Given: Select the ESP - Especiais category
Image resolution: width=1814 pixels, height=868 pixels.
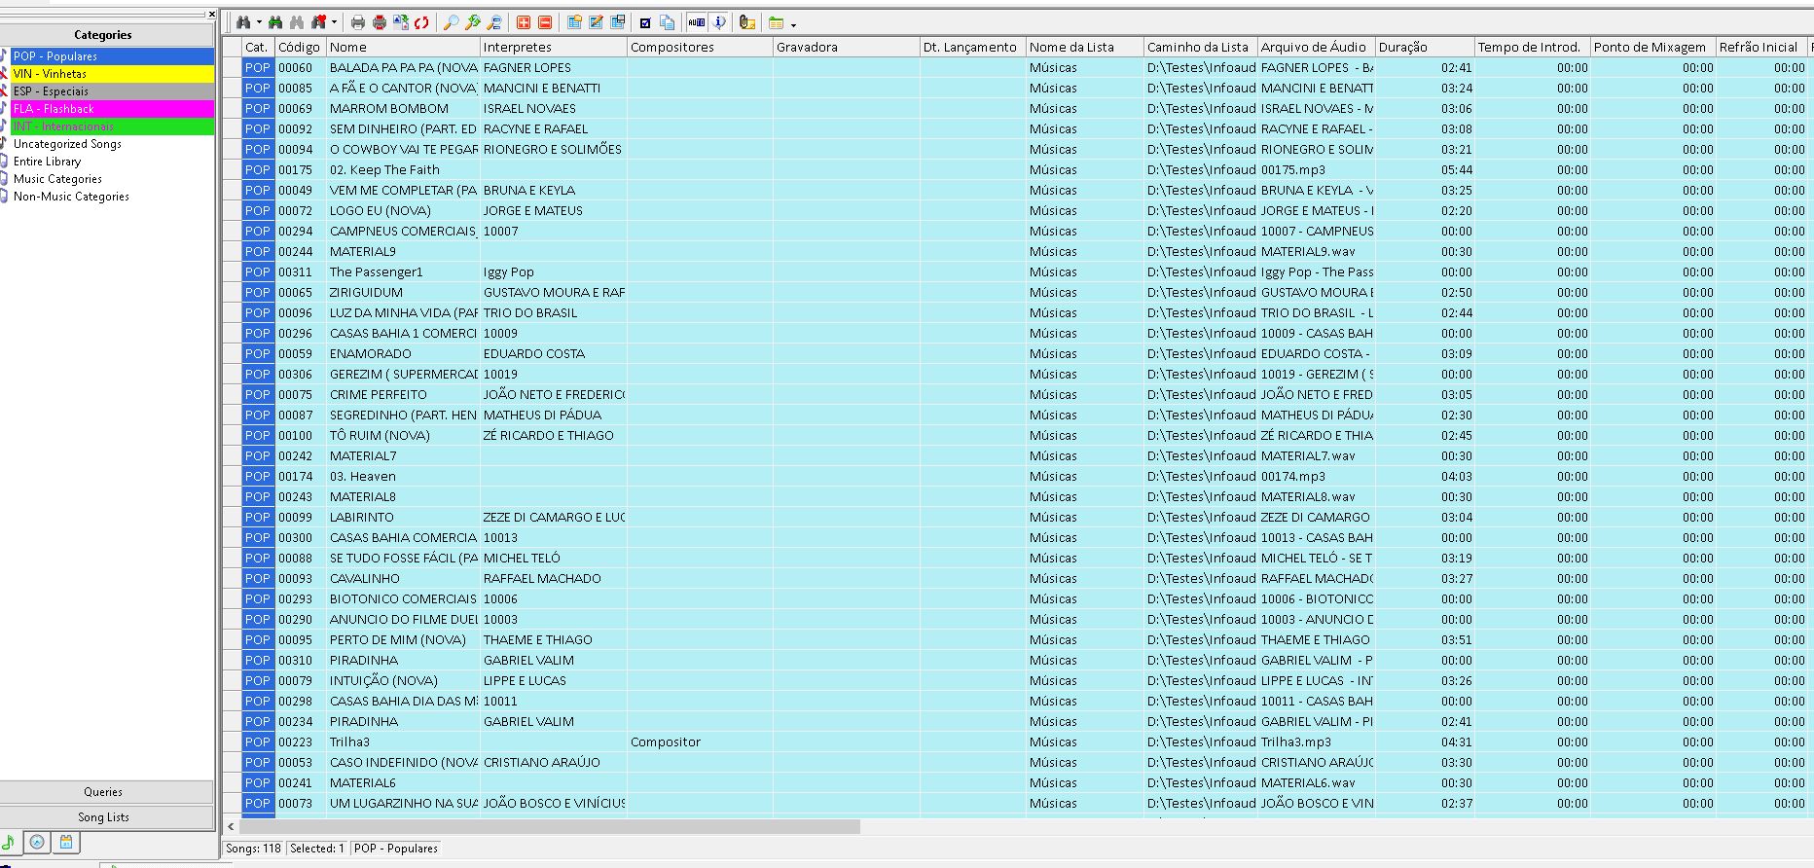Looking at the screenshot, I should (112, 91).
